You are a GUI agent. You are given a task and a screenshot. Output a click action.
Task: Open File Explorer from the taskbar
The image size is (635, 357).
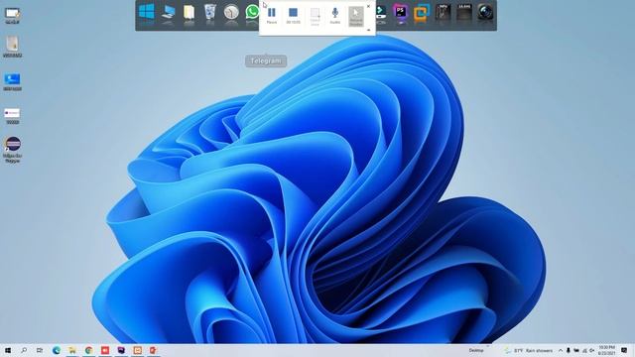tap(72, 350)
